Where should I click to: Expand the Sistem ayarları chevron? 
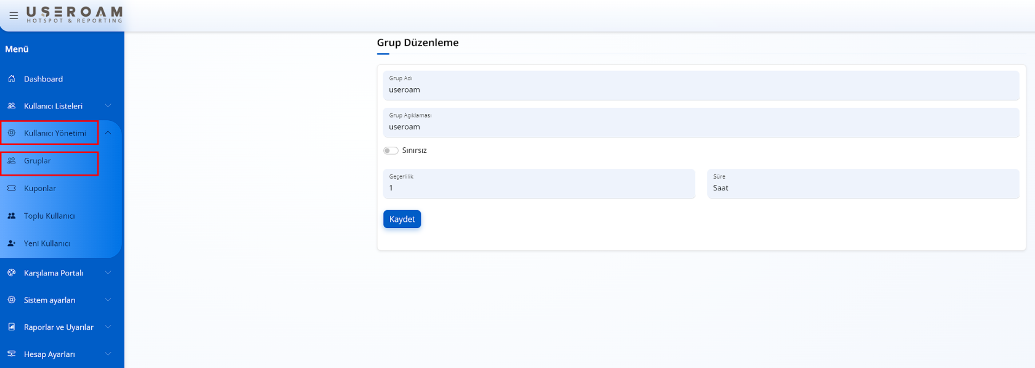[108, 300]
